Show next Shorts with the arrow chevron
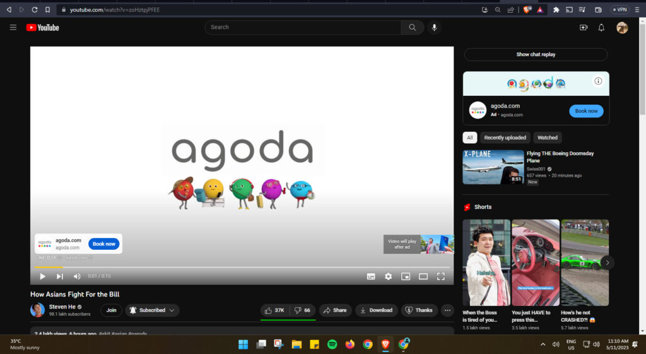Image resolution: width=646 pixels, height=354 pixels. 608,263
